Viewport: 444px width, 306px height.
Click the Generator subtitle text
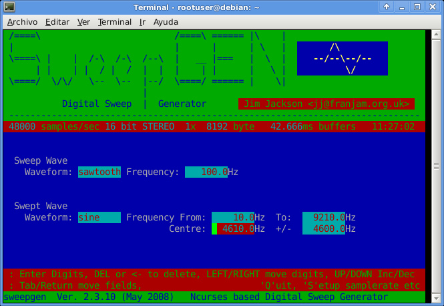point(182,104)
